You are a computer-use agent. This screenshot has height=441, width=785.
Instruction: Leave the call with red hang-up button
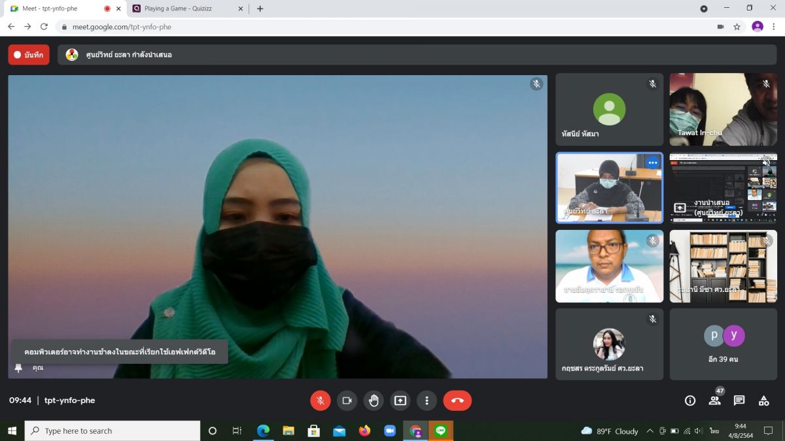point(457,400)
